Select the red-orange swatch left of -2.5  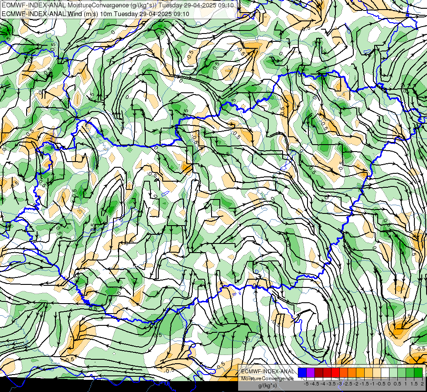344,372
